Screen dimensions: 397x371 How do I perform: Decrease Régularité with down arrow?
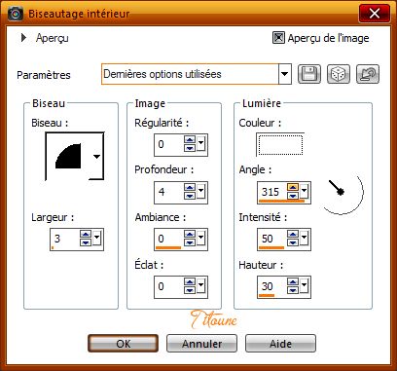[190, 148]
